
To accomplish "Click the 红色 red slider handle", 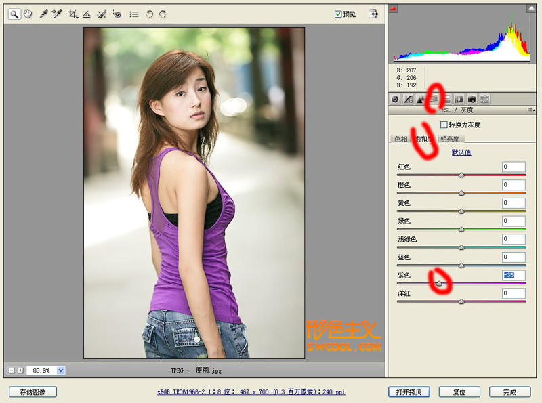I will [461, 175].
